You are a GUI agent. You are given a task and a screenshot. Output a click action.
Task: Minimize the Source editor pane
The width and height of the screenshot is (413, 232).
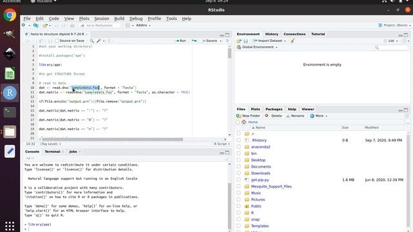(222, 35)
